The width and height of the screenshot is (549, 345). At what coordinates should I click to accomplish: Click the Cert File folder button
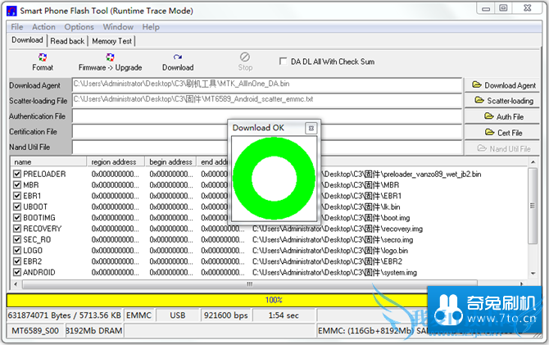(501, 132)
